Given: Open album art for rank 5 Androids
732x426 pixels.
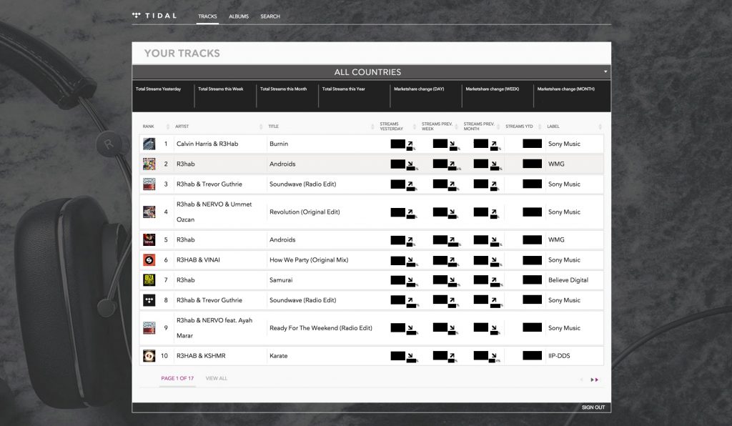Looking at the screenshot, I should [149, 240].
